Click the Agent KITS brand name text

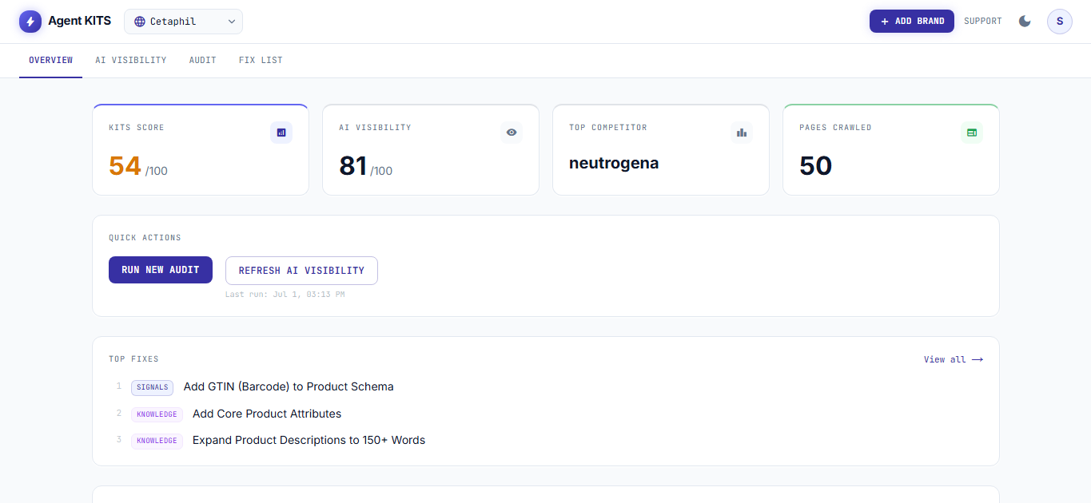pyautogui.click(x=79, y=21)
